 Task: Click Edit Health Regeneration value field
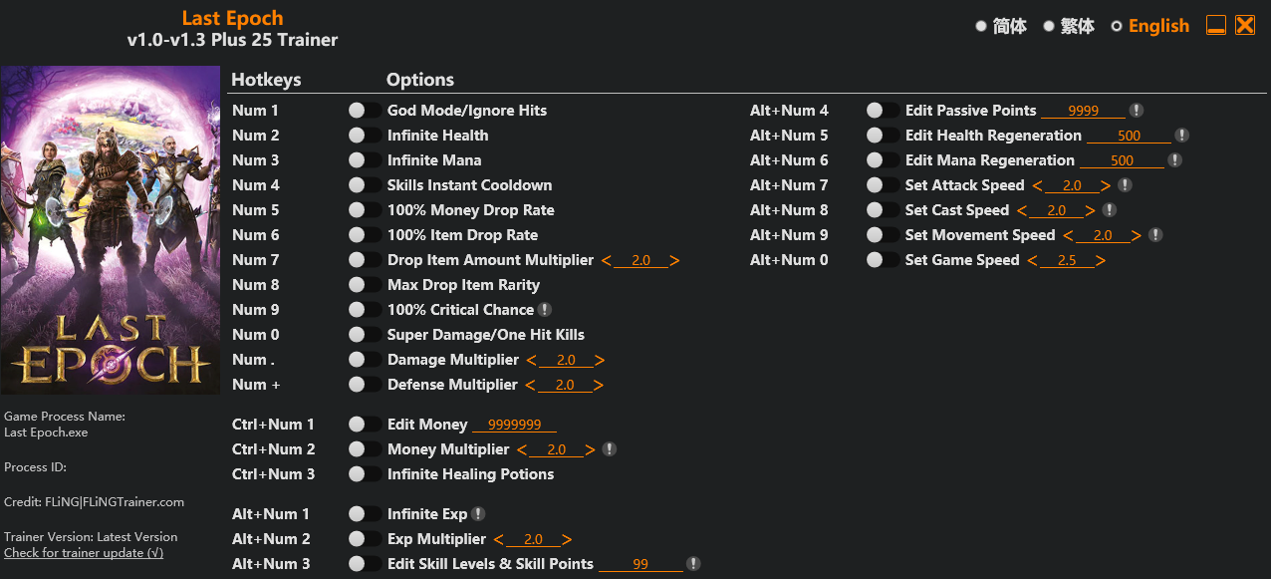point(1129,136)
